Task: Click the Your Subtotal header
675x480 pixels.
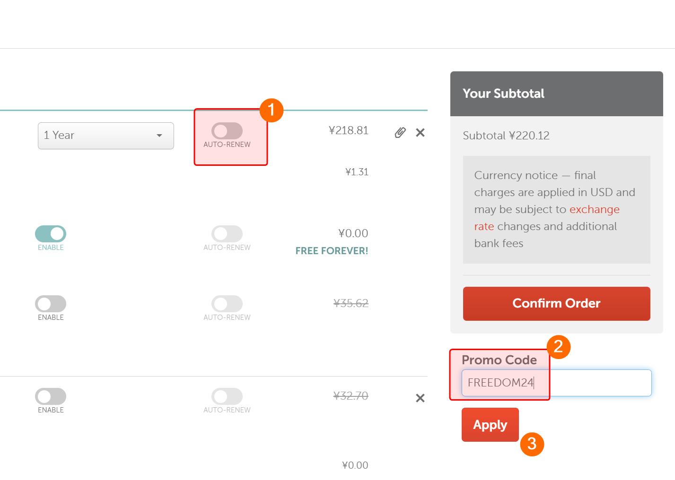Action: coord(503,94)
